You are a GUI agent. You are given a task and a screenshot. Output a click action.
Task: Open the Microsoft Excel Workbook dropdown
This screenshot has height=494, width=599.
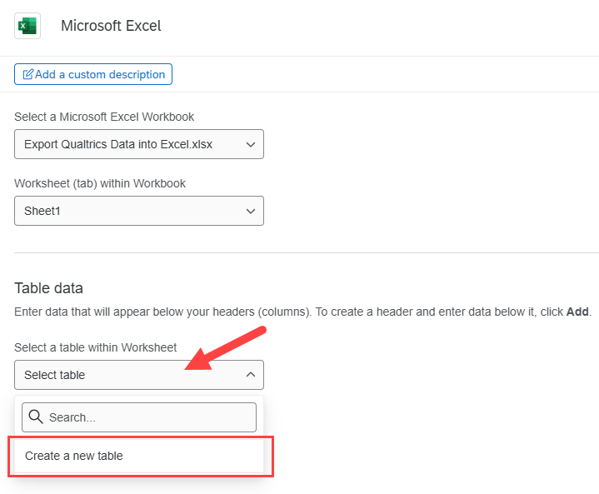click(139, 144)
